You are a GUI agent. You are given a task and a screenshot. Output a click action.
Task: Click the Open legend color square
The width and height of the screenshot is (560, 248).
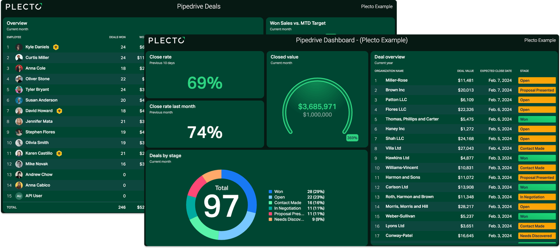(x=270, y=197)
